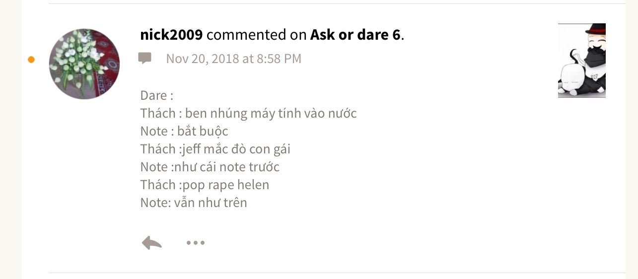Click the "Dare :" line of the comment

coord(157,95)
